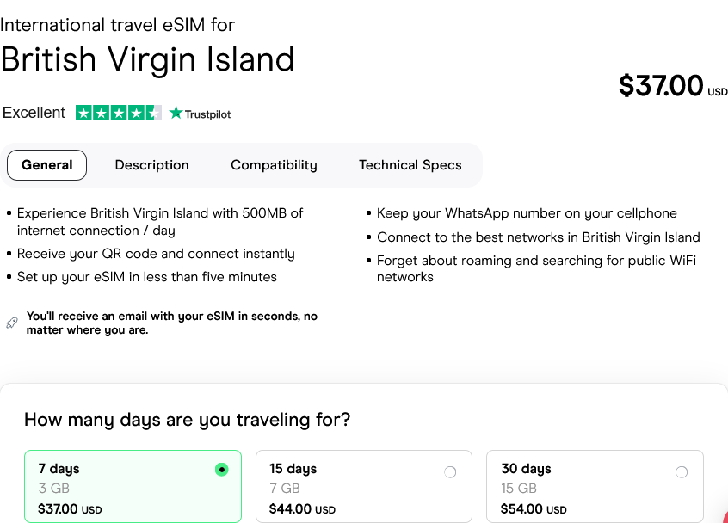Click the British Virgin Island heading

147,58
